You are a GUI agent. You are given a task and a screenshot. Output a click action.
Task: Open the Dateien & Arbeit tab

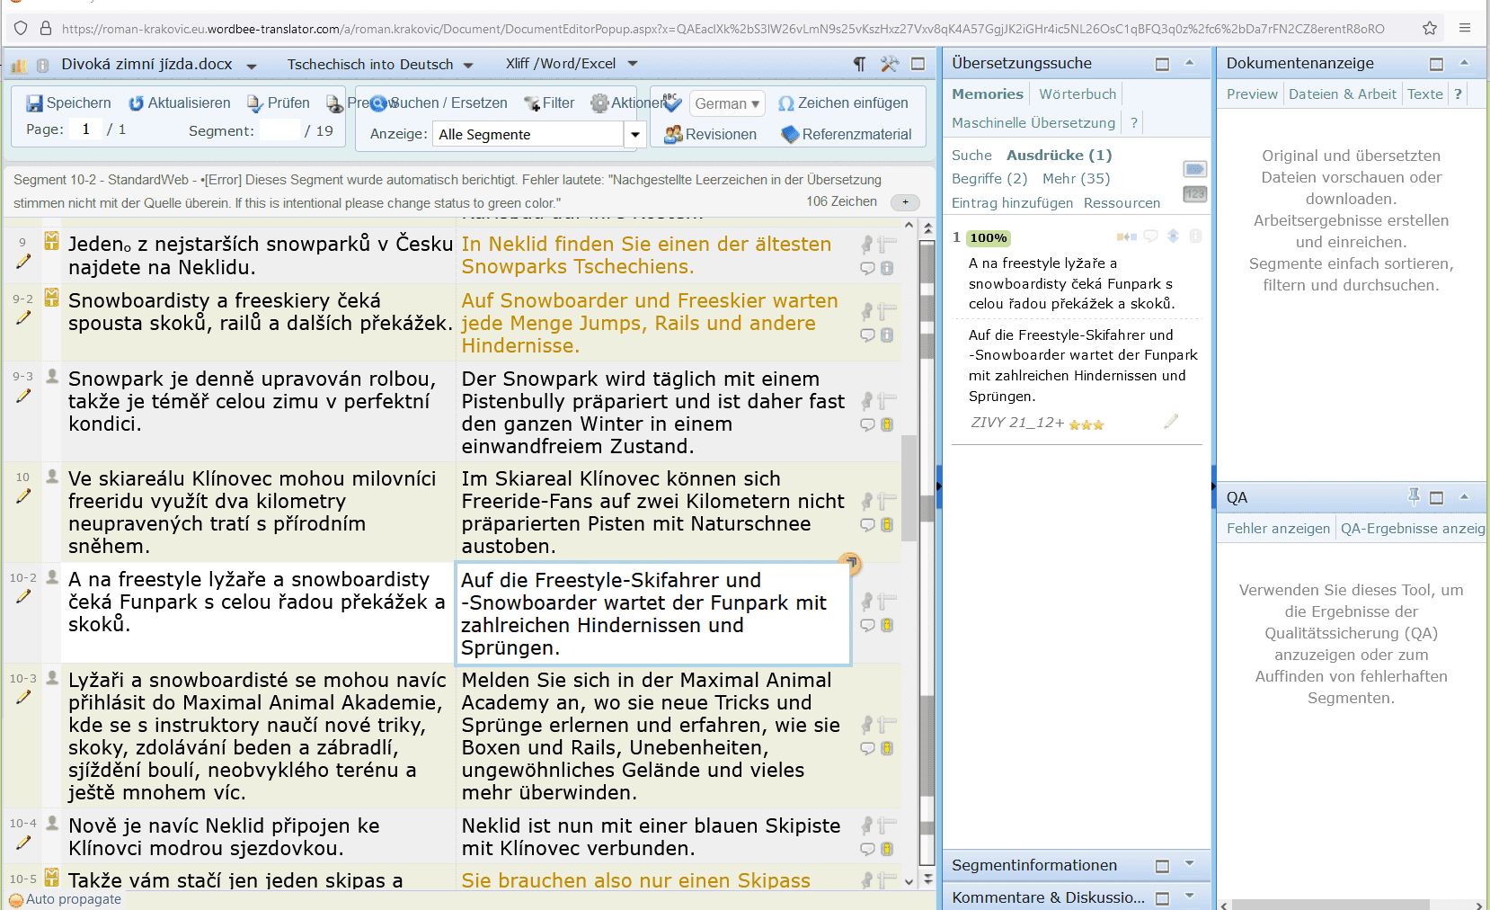pos(1342,94)
